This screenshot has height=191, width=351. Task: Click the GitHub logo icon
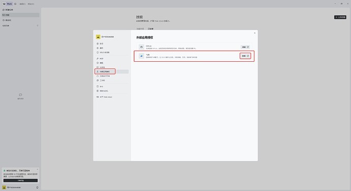click(x=141, y=47)
